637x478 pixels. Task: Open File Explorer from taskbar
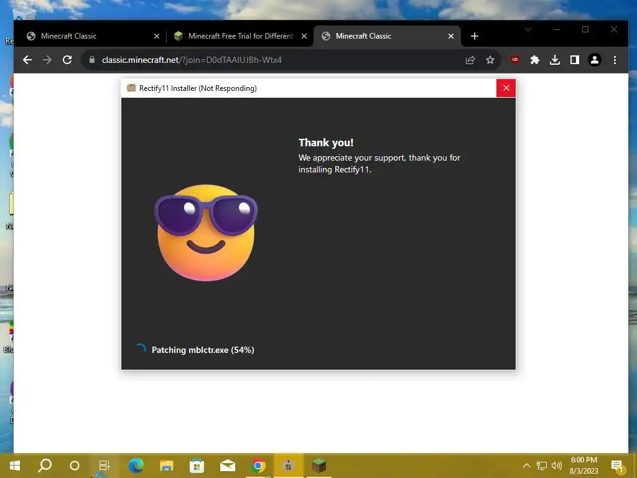pyautogui.click(x=166, y=466)
